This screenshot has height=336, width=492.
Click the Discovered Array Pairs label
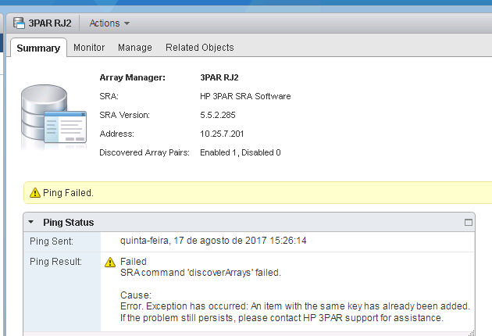click(x=144, y=152)
